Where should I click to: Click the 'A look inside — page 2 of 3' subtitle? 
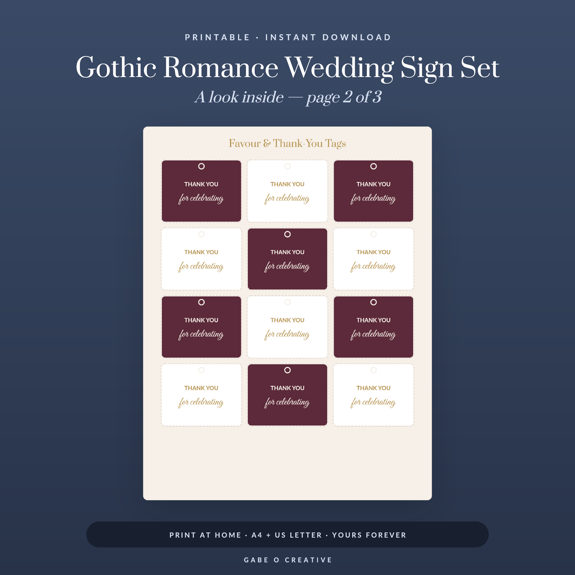point(287,97)
